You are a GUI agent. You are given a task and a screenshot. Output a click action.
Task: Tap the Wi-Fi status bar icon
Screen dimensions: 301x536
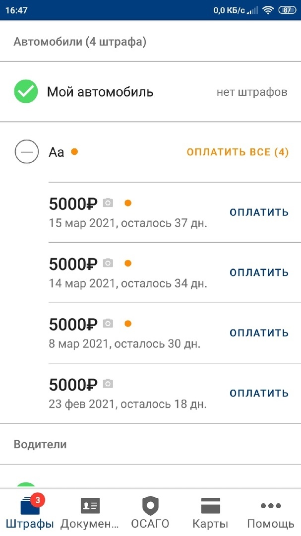tap(268, 10)
